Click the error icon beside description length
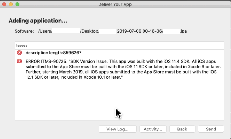 pyautogui.click(x=19, y=53)
